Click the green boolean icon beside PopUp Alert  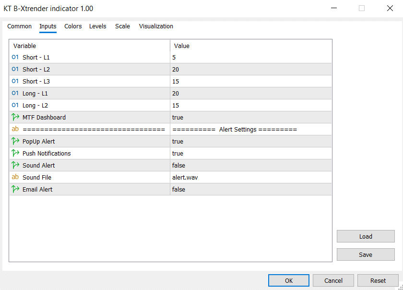(15, 141)
